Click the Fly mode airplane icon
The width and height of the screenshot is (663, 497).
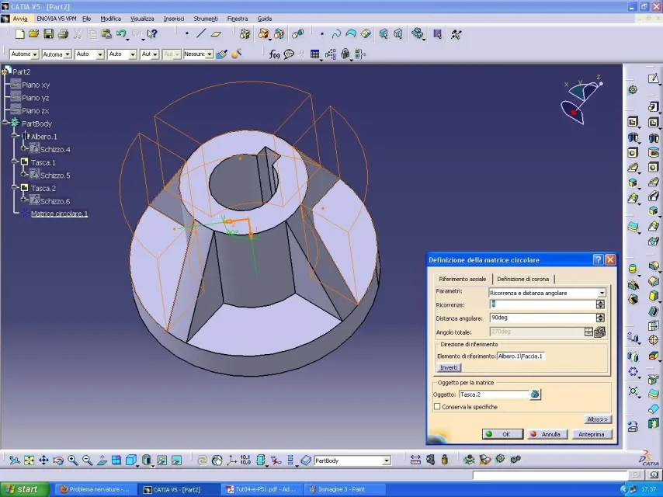[15, 461]
